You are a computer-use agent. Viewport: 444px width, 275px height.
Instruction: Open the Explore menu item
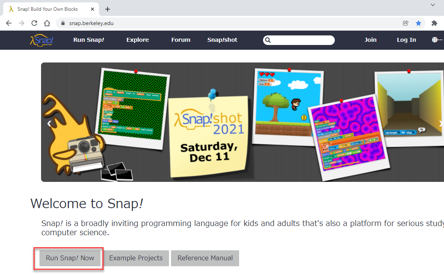click(x=138, y=40)
